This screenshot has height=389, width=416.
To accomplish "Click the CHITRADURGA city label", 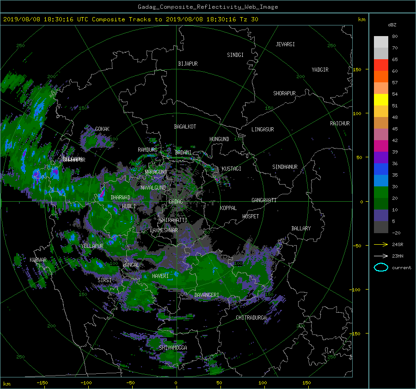I will (251, 318).
